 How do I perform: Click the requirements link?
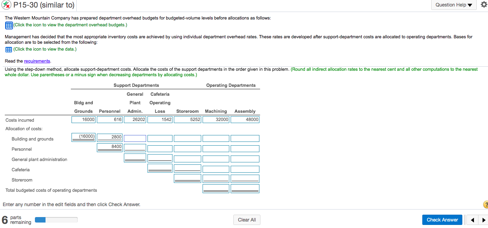[x=37, y=61]
